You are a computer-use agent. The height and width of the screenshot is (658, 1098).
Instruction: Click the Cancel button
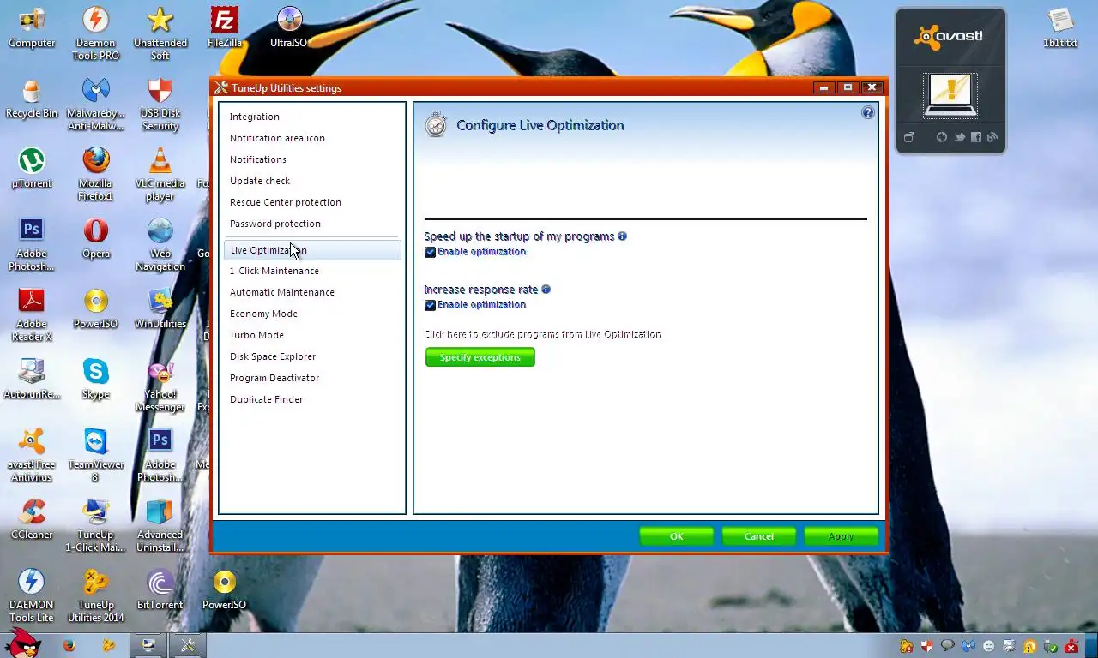758,536
